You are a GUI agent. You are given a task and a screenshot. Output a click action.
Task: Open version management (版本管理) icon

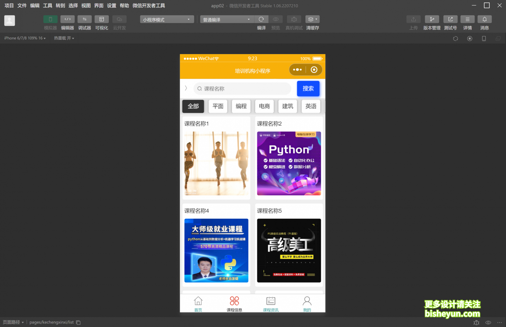coord(432,19)
